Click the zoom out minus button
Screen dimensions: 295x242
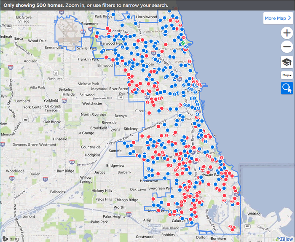click(x=287, y=47)
